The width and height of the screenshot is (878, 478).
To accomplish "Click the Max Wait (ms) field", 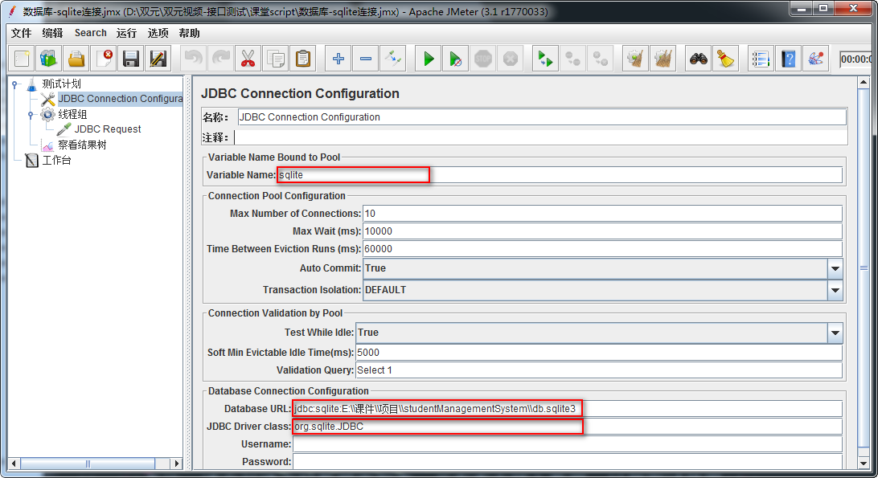I will [602, 231].
